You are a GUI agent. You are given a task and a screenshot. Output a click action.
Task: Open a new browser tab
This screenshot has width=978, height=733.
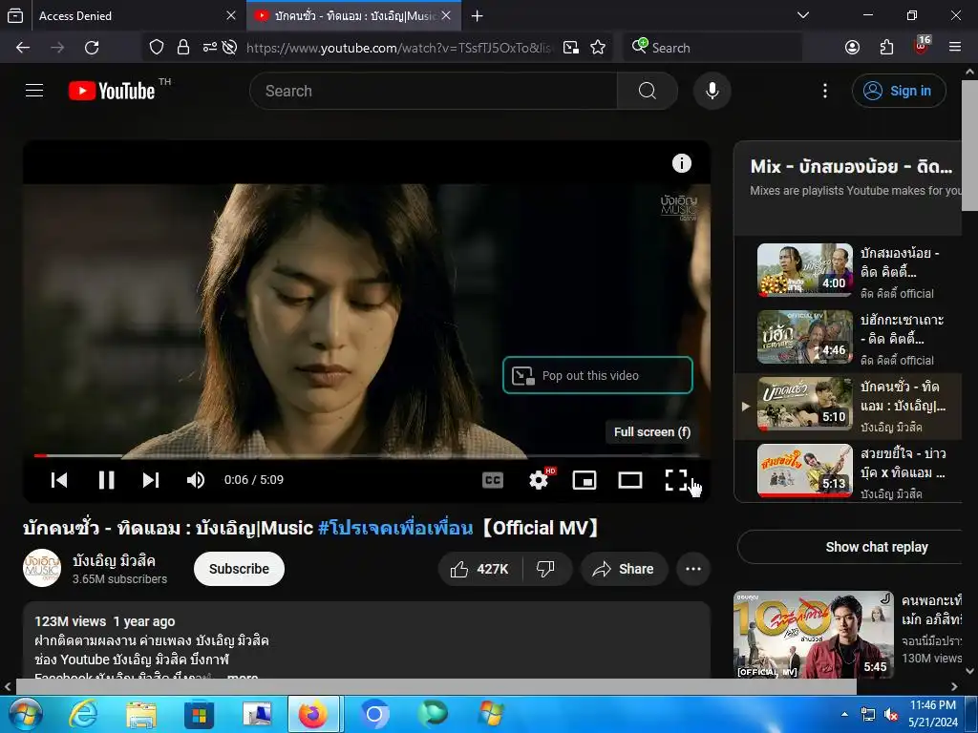tap(478, 15)
